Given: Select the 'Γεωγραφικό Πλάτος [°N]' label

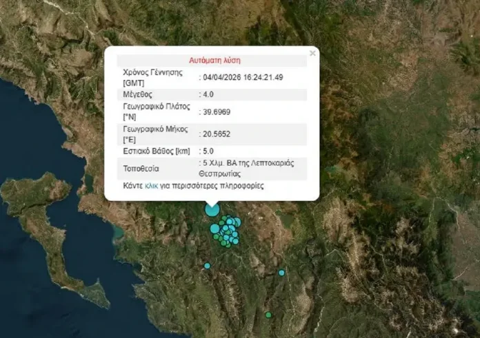Looking at the screenshot, I should click(157, 112).
